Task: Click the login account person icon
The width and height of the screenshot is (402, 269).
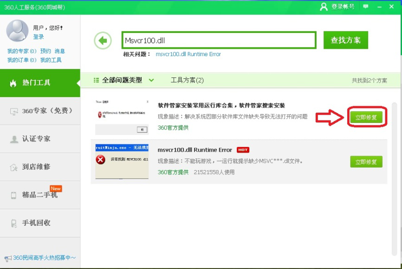Action: (324, 6)
